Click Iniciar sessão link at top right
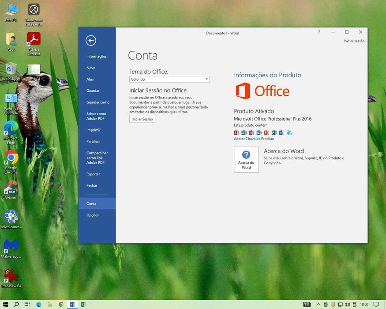 354,41
